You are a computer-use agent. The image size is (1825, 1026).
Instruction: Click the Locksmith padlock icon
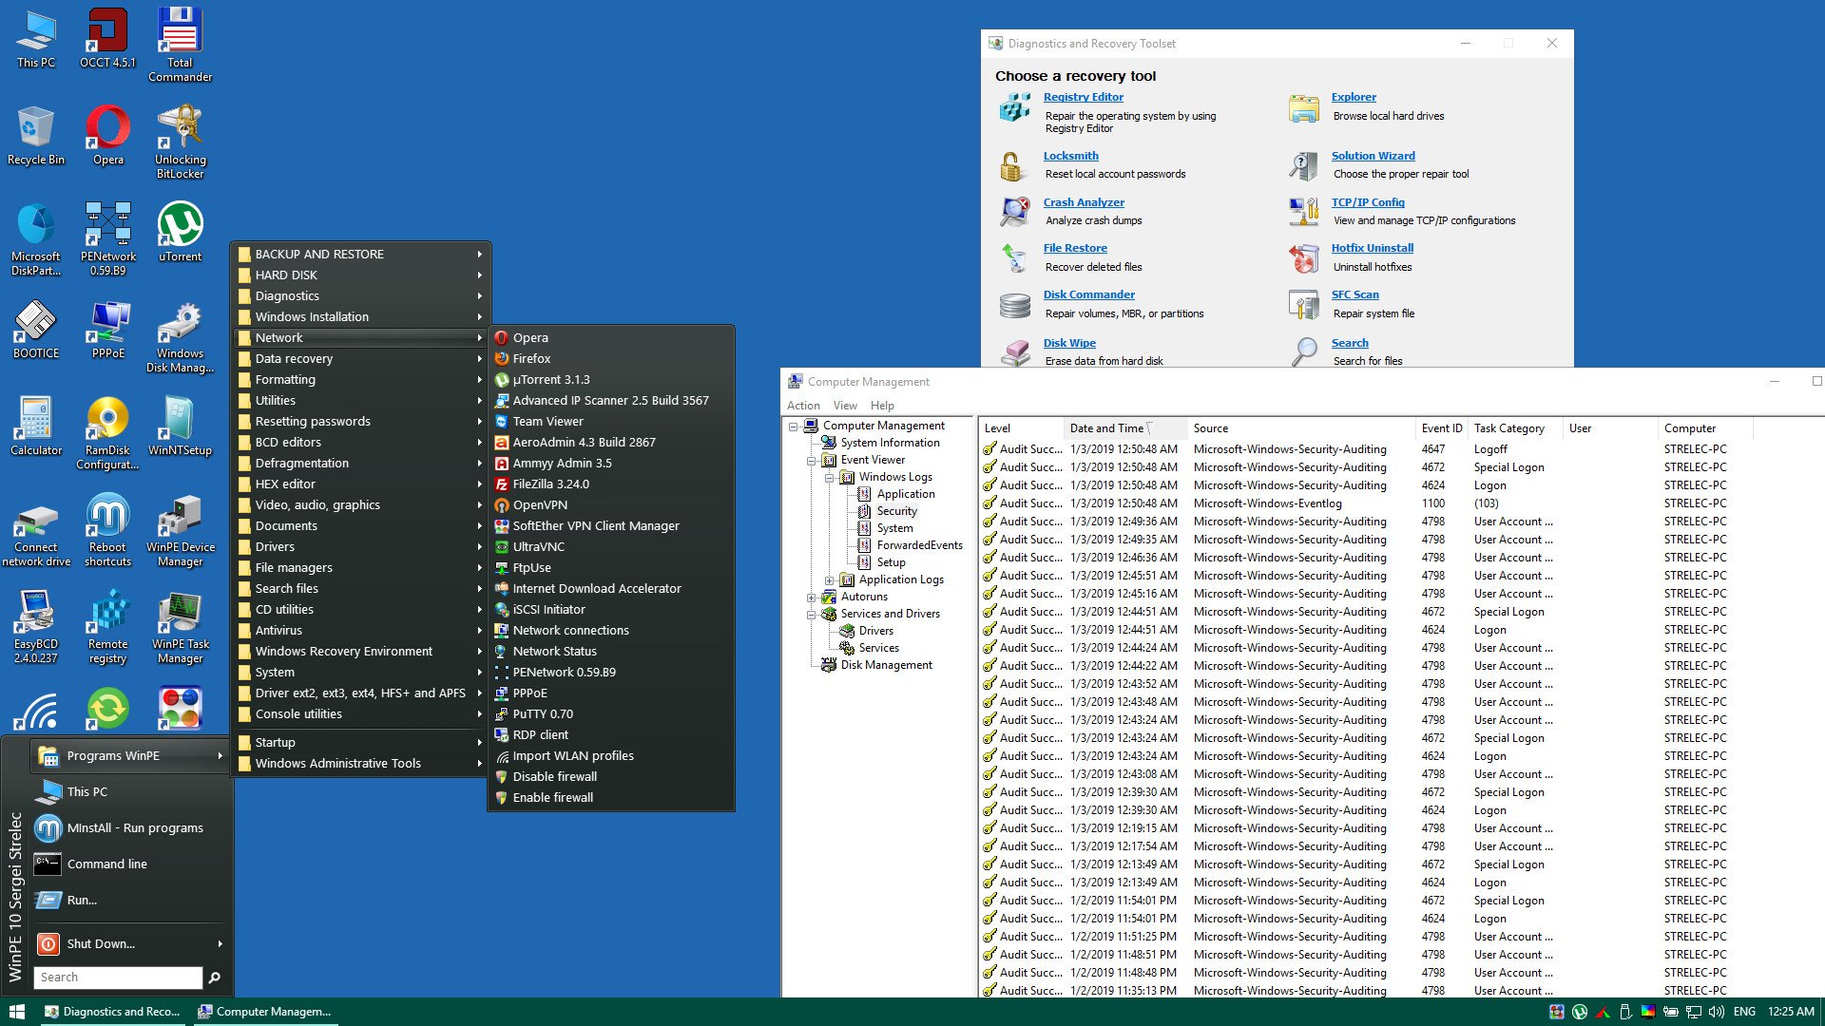pos(1012,166)
